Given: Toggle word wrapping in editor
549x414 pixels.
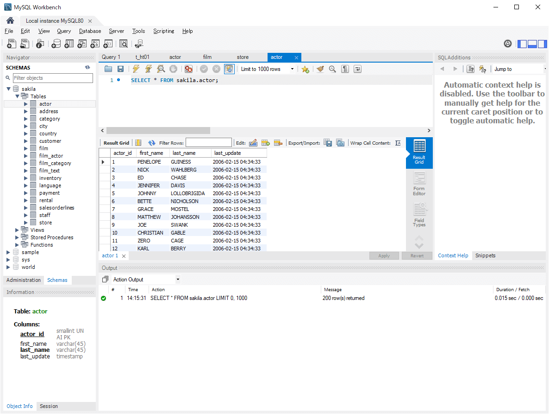Looking at the screenshot, I should (357, 69).
